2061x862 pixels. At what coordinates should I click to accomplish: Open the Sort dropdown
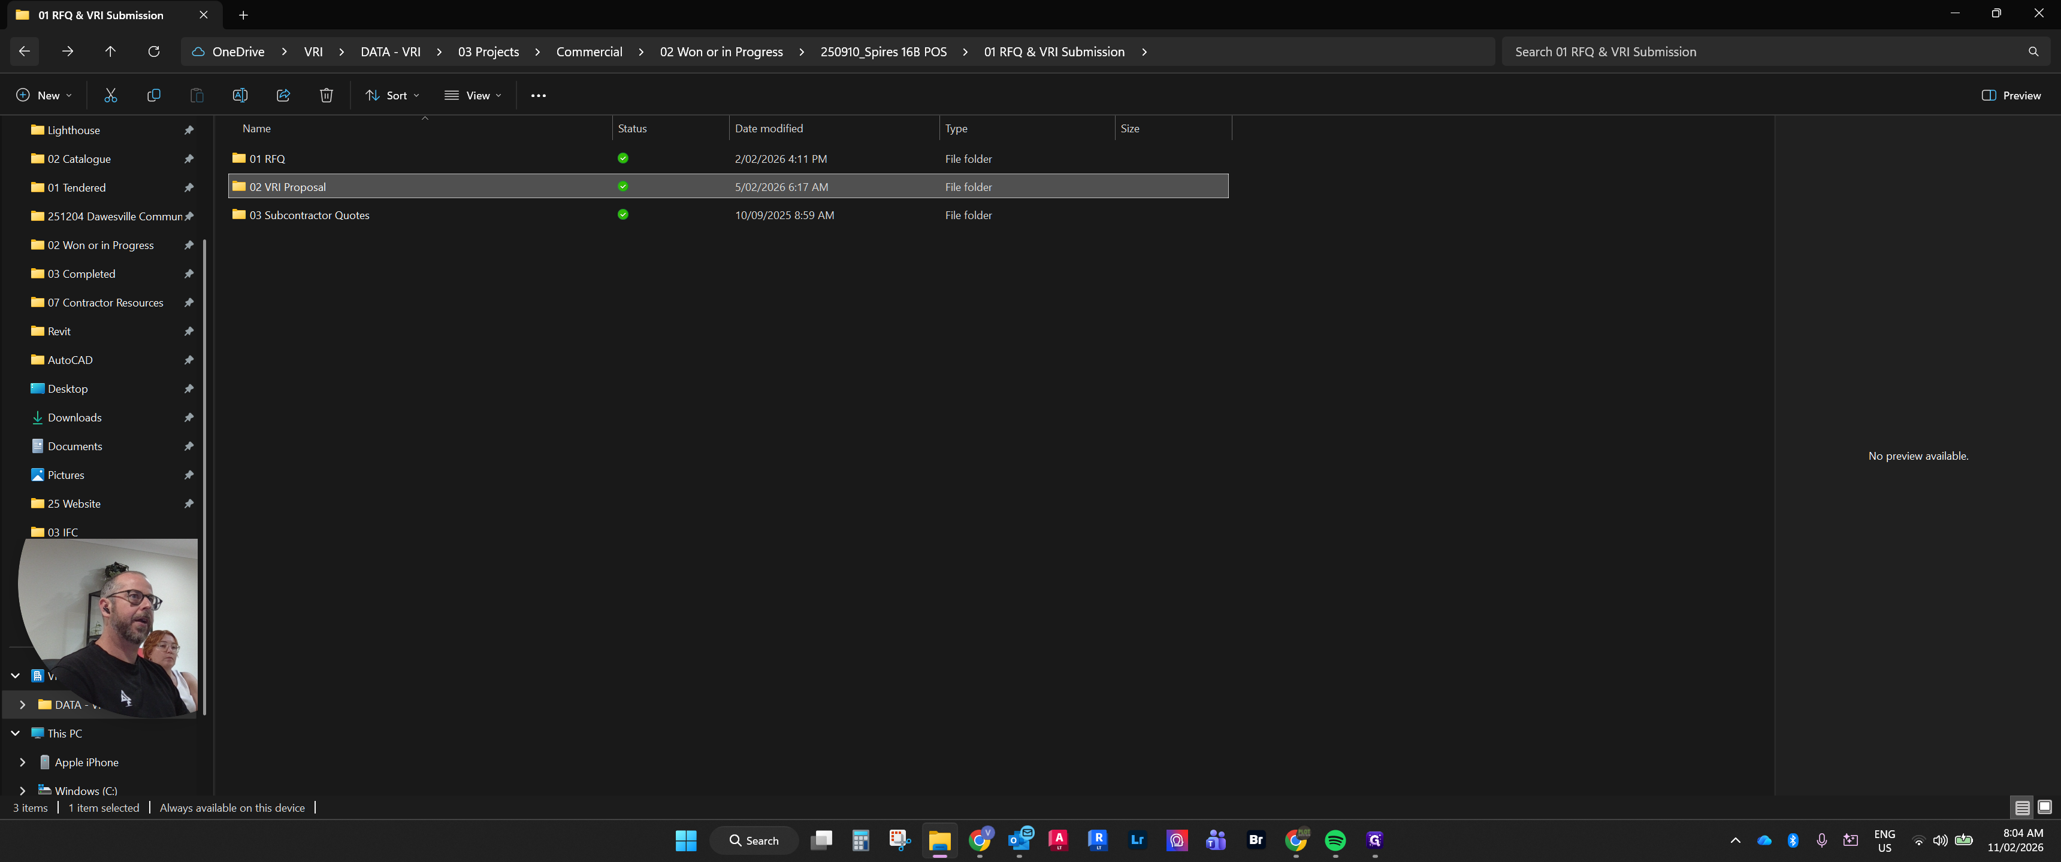pos(392,95)
